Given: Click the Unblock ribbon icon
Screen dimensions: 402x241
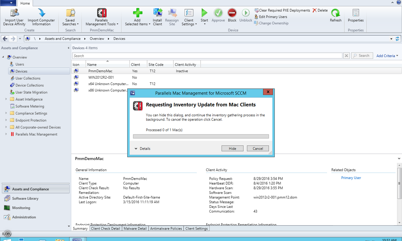Looking at the screenshot, I should point(246,13).
